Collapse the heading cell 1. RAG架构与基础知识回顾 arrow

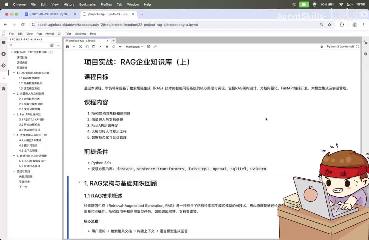79,182
